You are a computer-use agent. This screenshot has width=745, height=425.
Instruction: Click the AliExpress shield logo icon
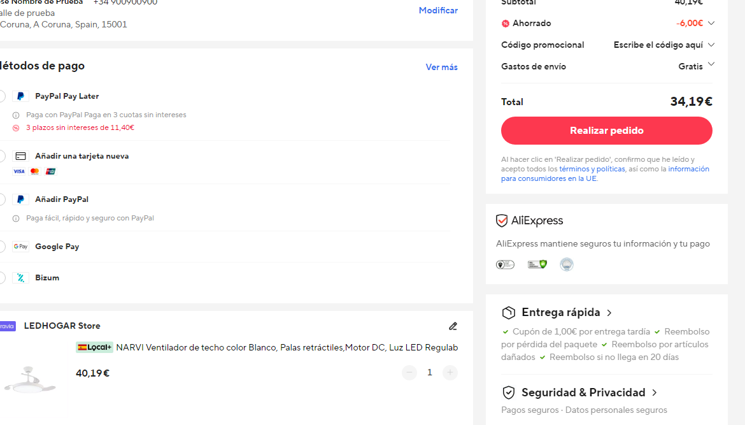click(x=502, y=220)
